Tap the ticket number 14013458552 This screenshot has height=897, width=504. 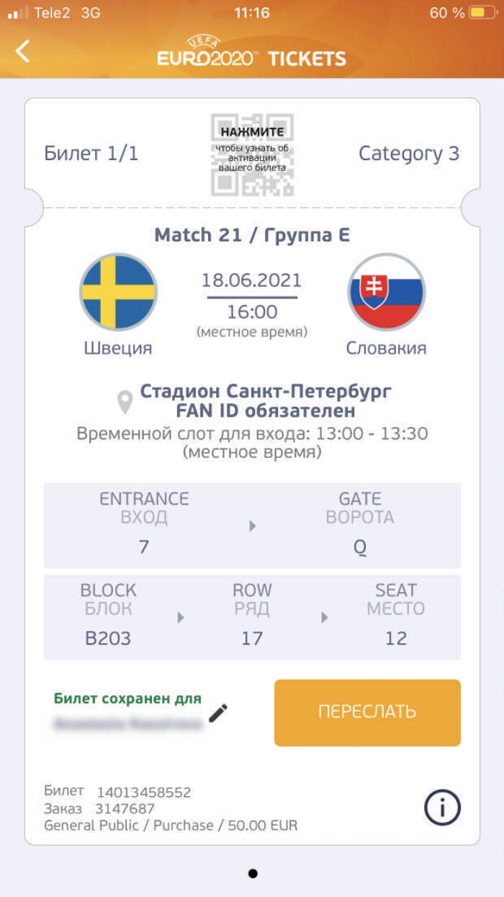point(144,792)
